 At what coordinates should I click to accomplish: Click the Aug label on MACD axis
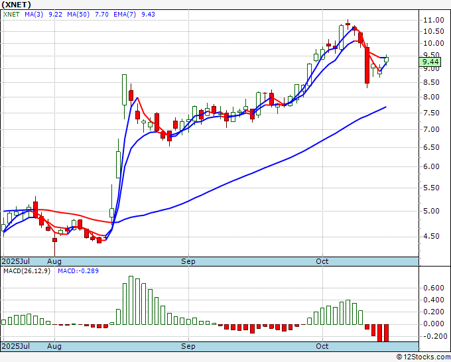[54, 346]
